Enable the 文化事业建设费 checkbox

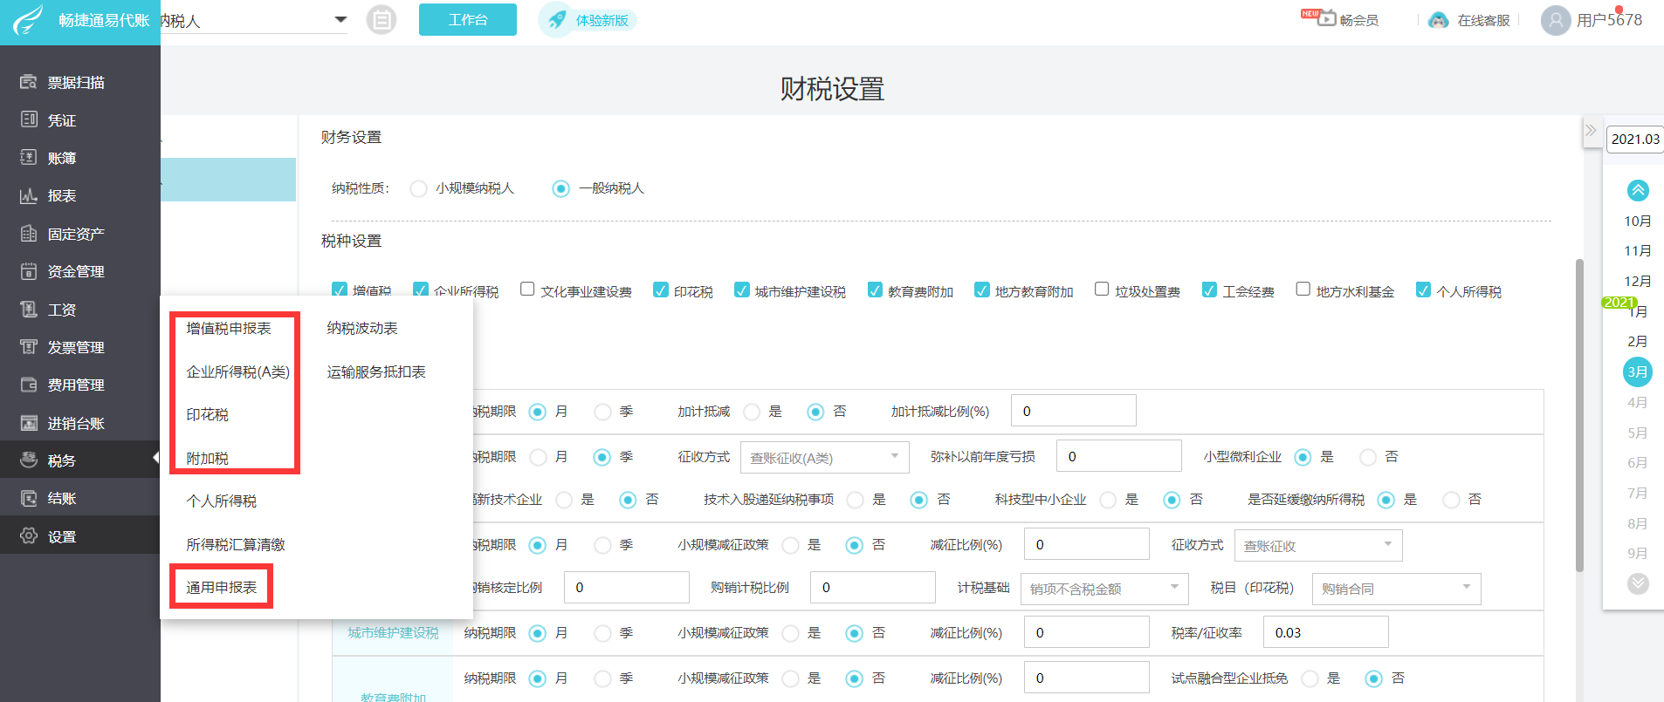(x=527, y=290)
